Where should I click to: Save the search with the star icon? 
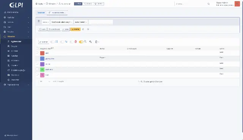pyautogui.click(x=83, y=29)
